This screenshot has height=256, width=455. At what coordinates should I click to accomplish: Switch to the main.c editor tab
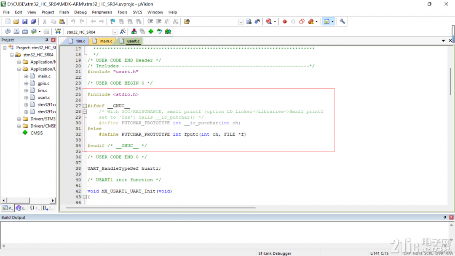tap(103, 41)
